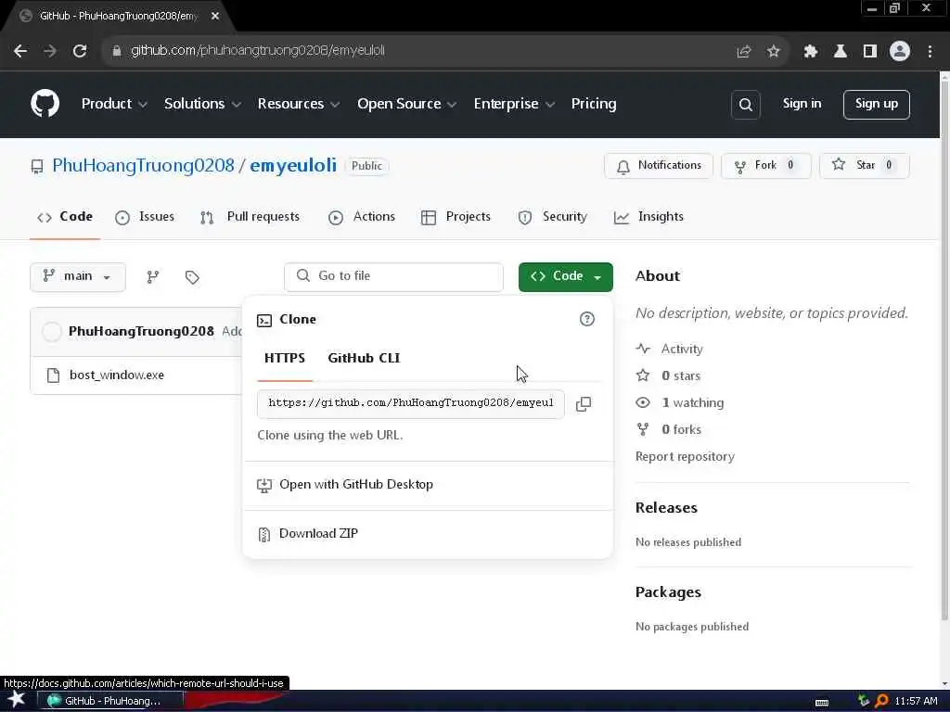Open the Chrome extensions puzzle icon
Image resolution: width=950 pixels, height=712 pixels.
pos(810,52)
